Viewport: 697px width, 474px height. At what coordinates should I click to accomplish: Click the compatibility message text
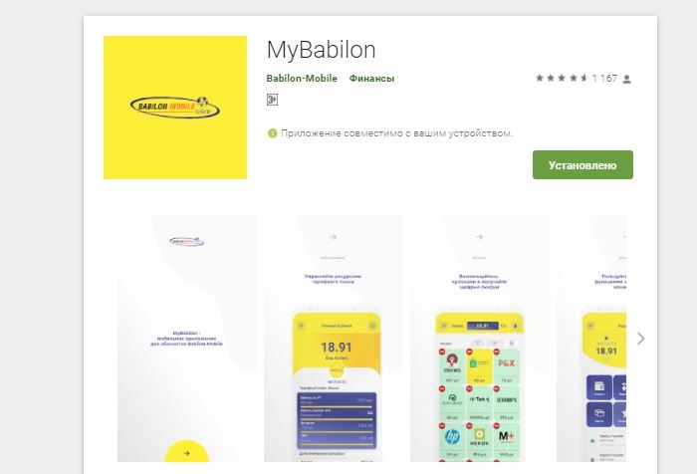pos(396,133)
